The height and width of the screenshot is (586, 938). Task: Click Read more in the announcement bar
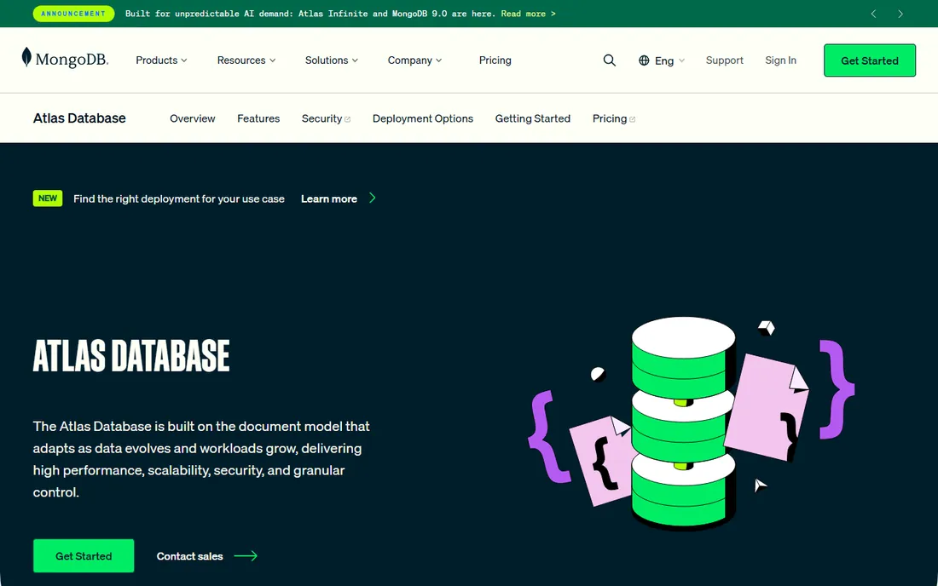click(528, 14)
